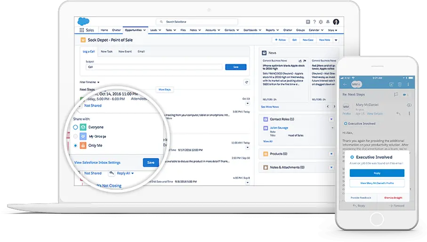The image size is (427, 242).
Task: Switch to the Log a Call tab
Action: pos(89,51)
